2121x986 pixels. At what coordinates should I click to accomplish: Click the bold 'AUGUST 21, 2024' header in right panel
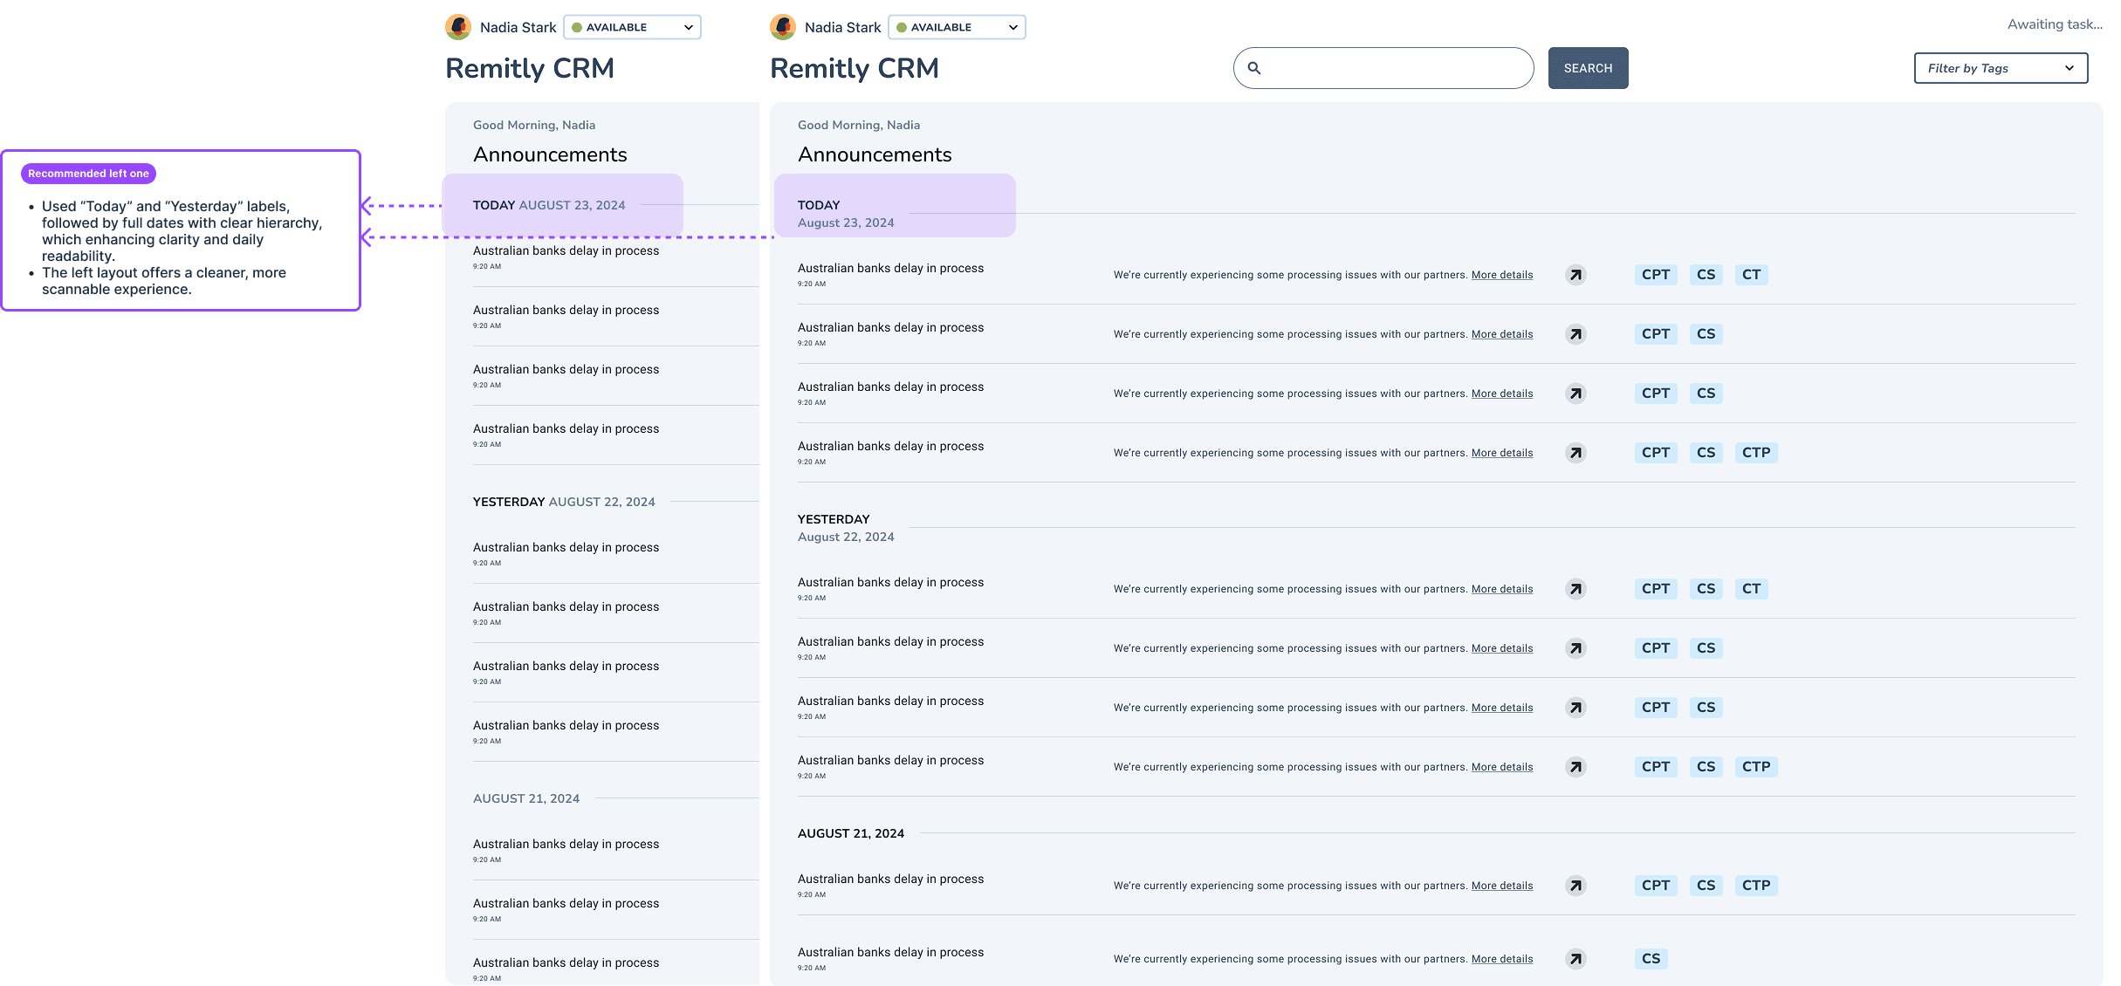[x=851, y=833]
